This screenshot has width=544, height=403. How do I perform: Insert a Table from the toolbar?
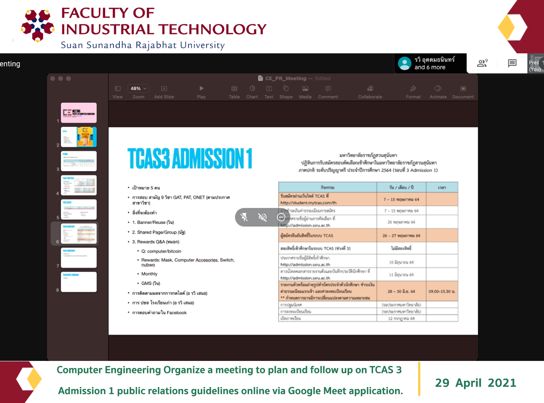tap(234, 89)
